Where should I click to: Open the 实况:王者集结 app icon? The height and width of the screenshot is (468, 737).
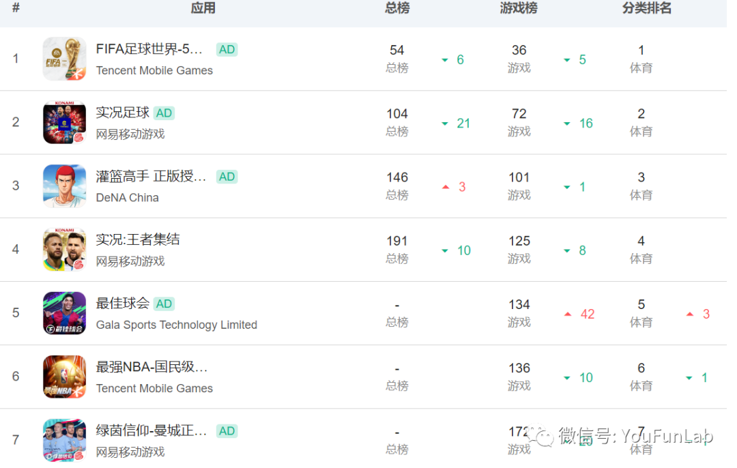coord(64,250)
